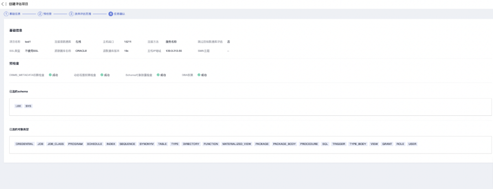
Task: Click the JOB_CLASS object type tag
Action: pyautogui.click(x=56, y=144)
